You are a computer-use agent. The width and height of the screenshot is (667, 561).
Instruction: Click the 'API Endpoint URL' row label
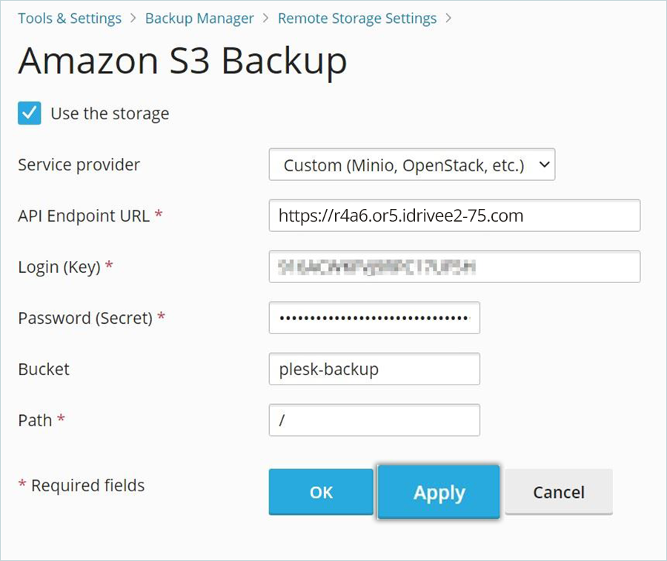click(85, 216)
